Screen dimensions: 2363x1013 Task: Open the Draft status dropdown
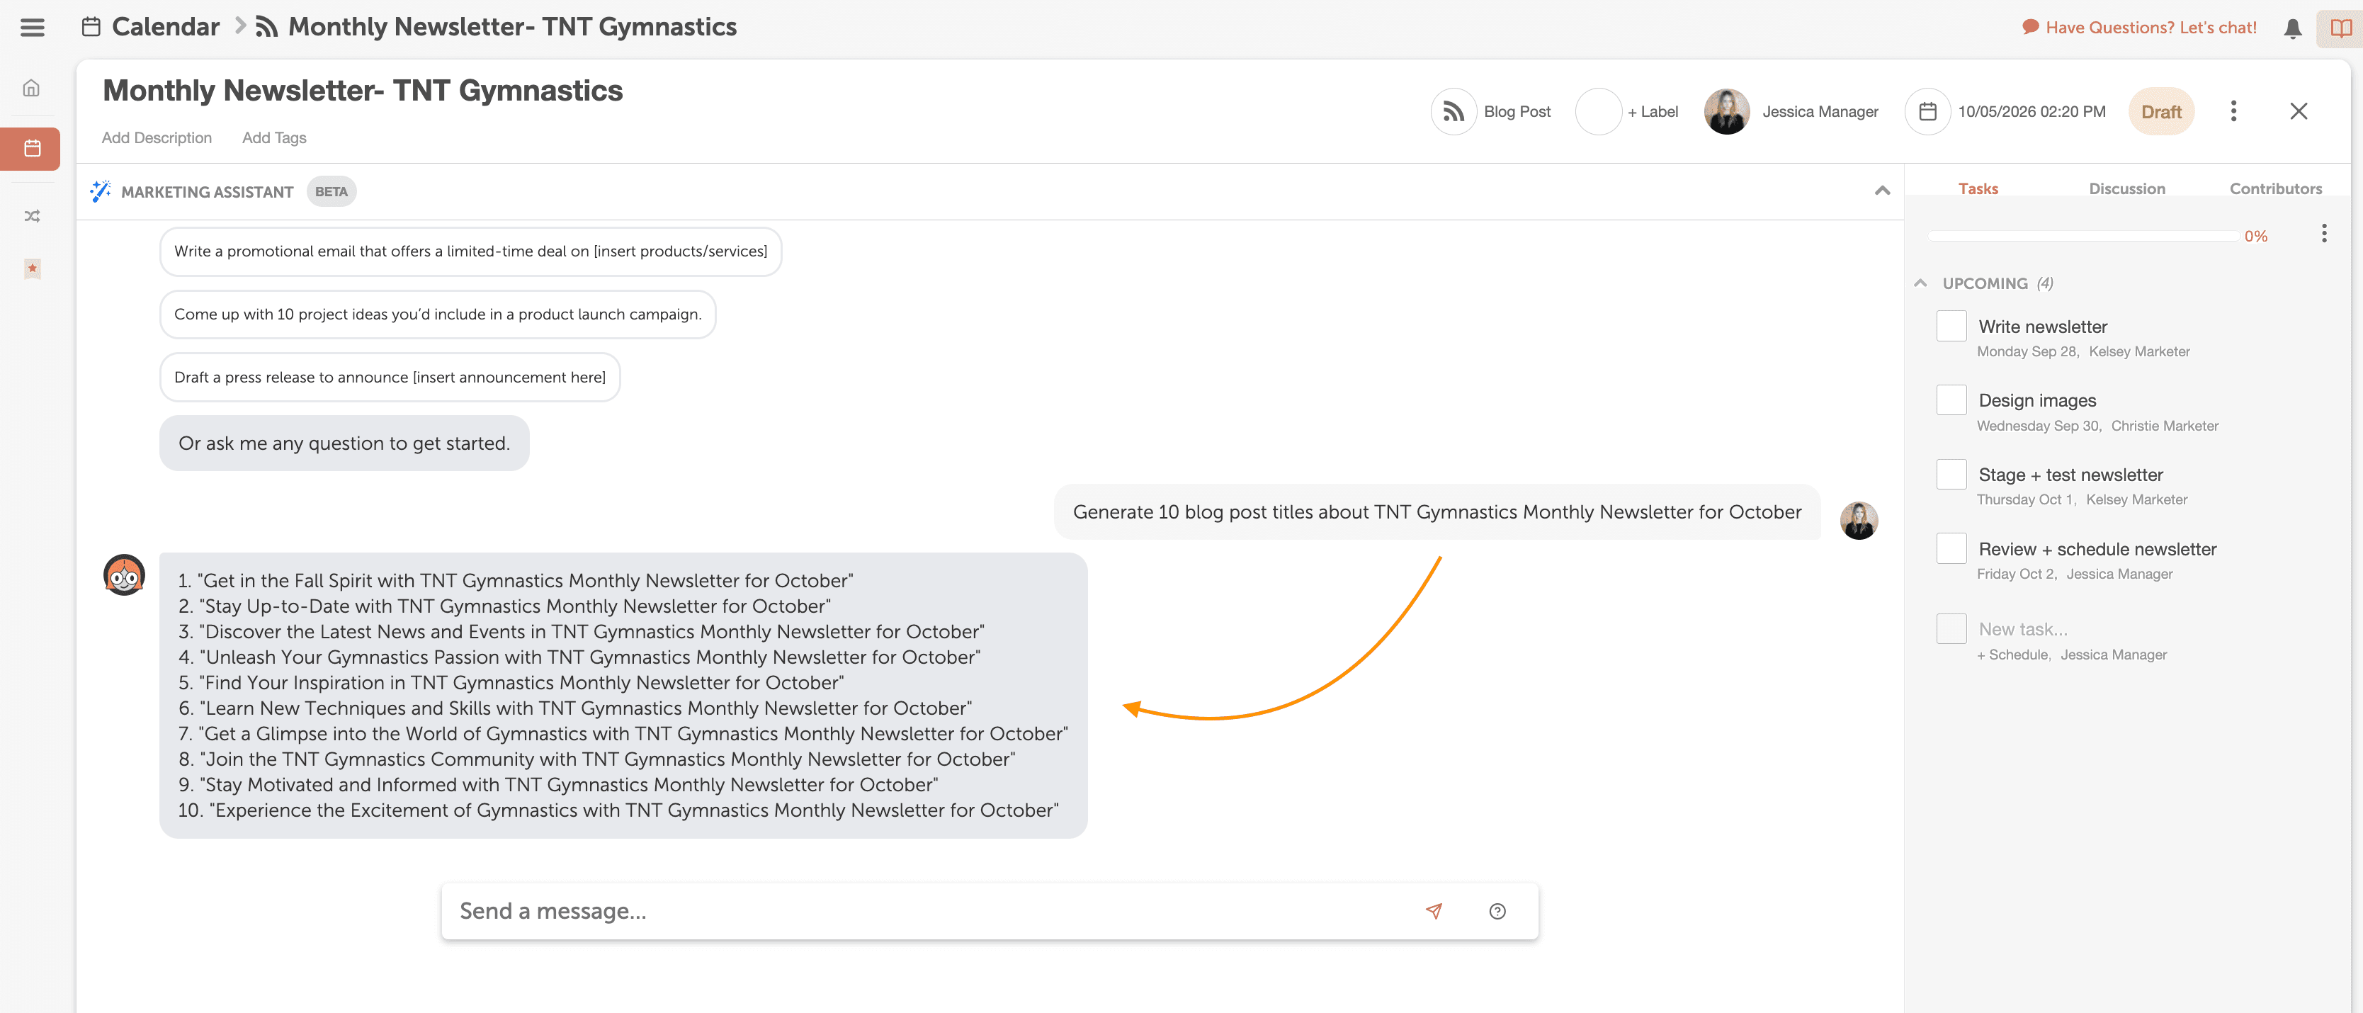2161,112
